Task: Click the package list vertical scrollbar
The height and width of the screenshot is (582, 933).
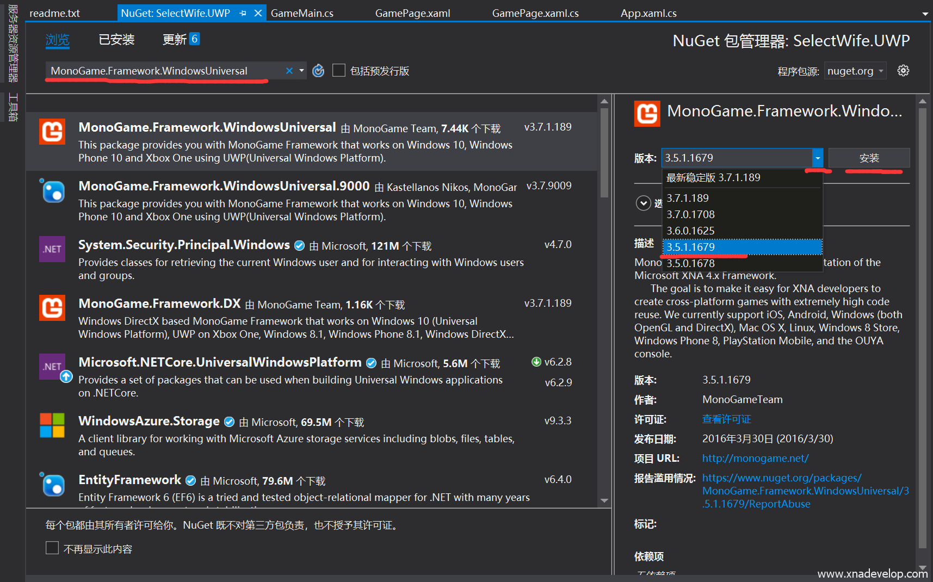Action: click(604, 153)
